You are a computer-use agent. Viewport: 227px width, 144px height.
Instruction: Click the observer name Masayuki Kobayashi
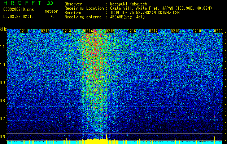click(x=130, y=4)
